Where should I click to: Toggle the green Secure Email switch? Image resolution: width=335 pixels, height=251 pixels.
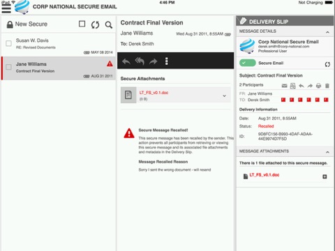(x=248, y=63)
